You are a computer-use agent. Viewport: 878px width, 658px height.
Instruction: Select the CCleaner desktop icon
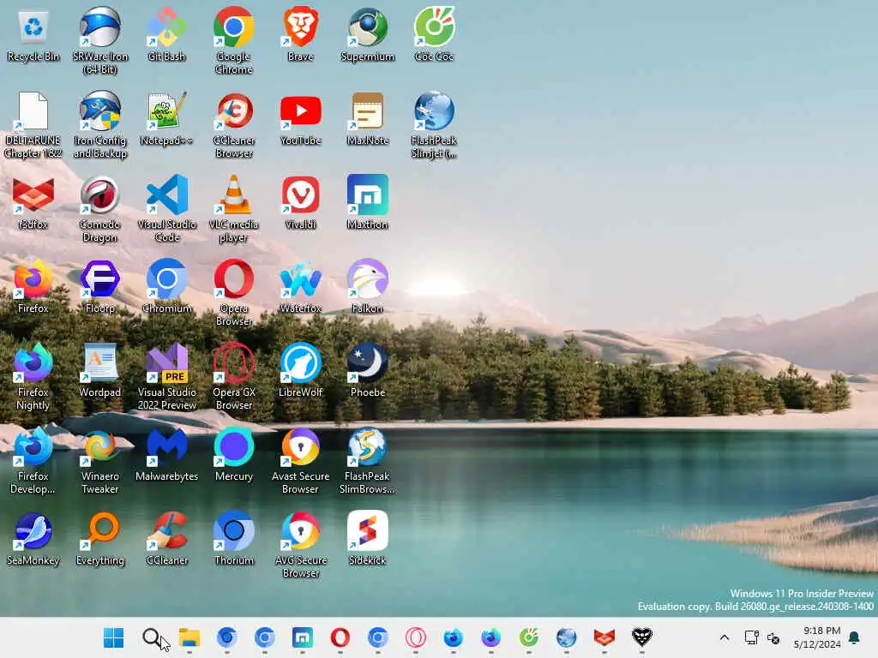[x=167, y=538]
